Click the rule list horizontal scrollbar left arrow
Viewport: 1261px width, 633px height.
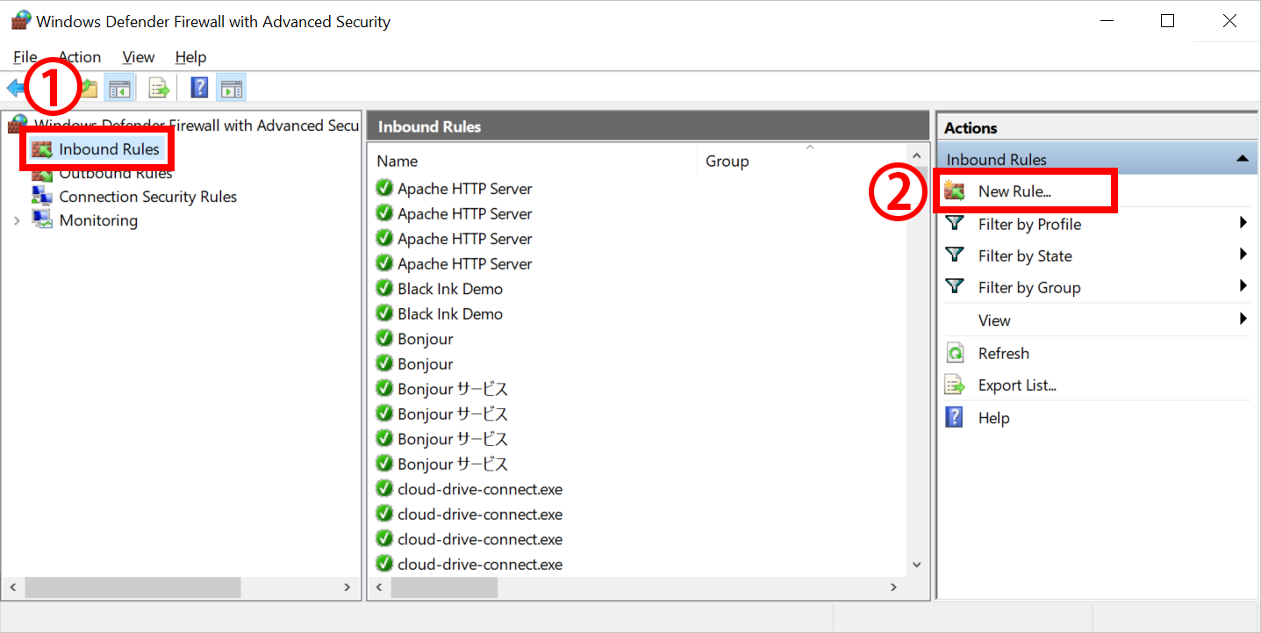379,587
